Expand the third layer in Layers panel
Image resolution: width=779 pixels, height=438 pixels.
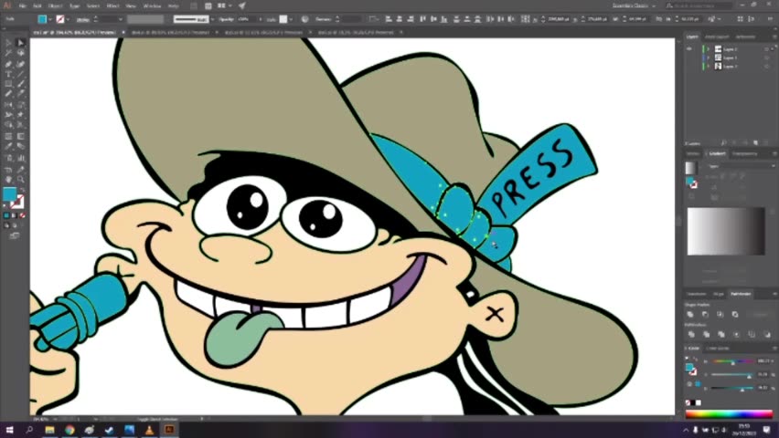709,66
